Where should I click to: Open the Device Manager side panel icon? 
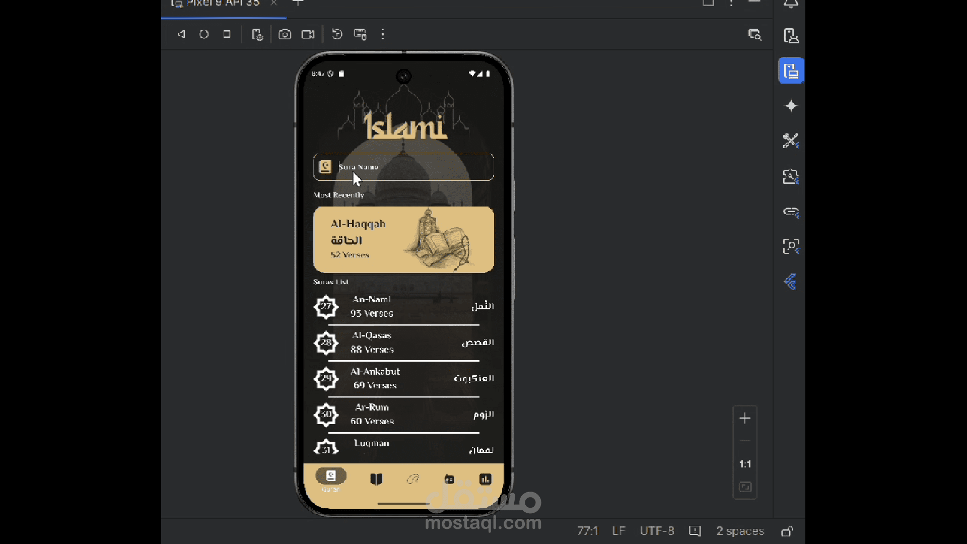[x=791, y=36]
